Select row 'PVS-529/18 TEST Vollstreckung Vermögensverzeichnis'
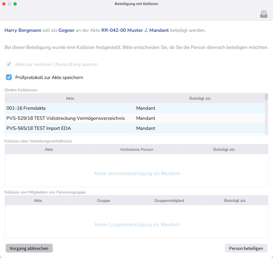This screenshot has height=258, width=273. point(135,118)
